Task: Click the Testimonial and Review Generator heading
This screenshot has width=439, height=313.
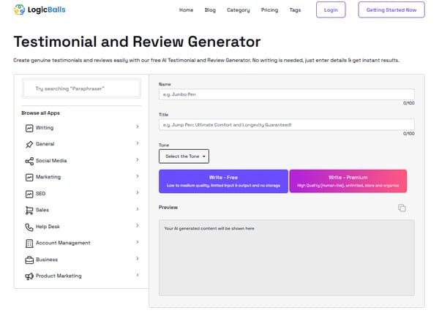Action: (x=138, y=42)
